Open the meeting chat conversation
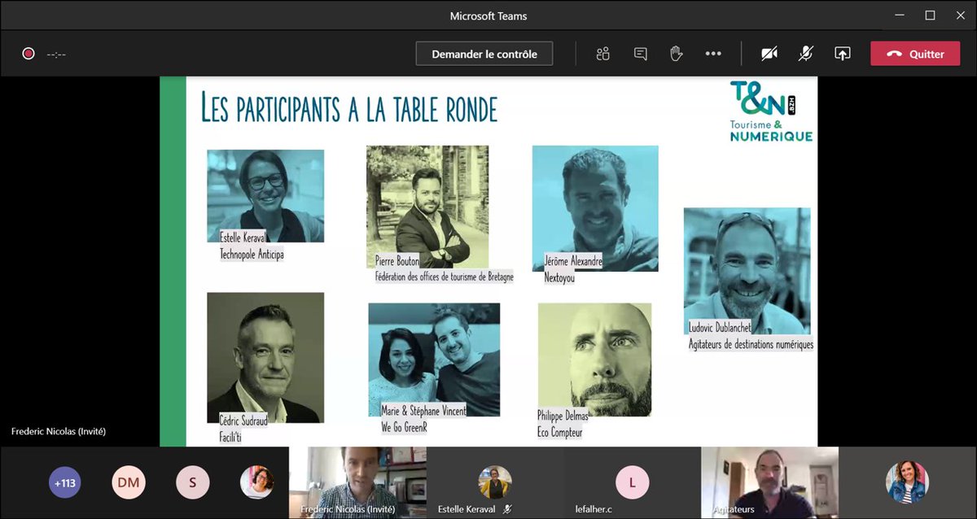977x519 pixels. coord(640,53)
